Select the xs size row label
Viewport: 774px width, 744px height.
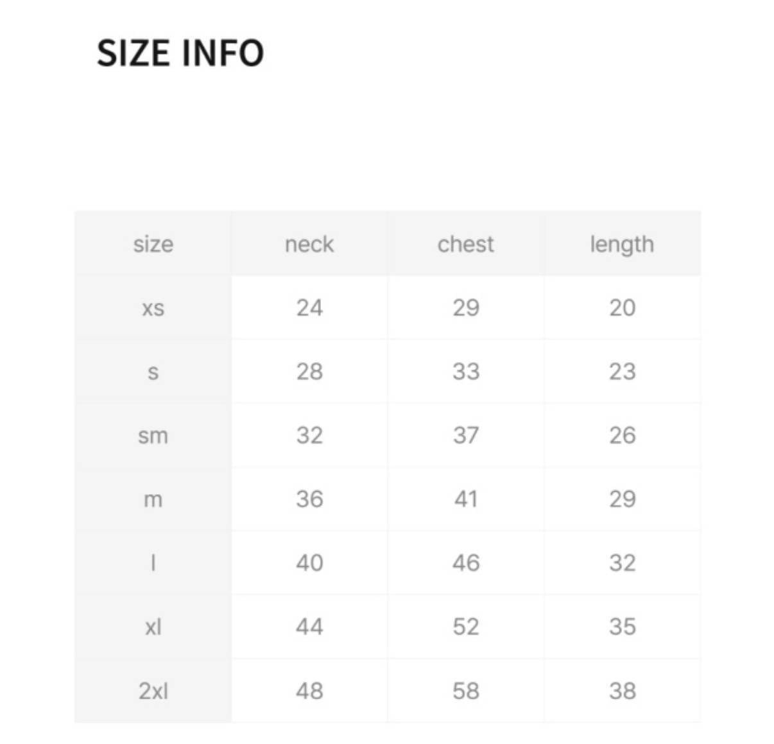[153, 308]
